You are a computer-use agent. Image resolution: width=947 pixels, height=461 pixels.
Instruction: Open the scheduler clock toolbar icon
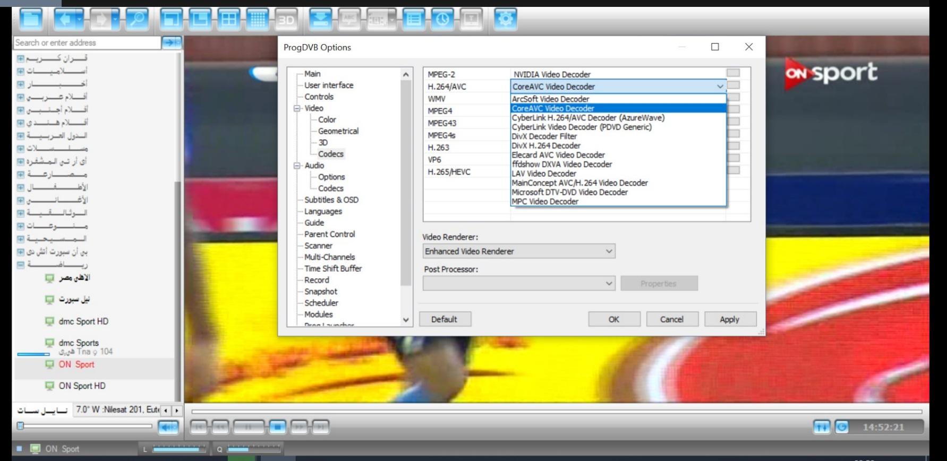[442, 20]
